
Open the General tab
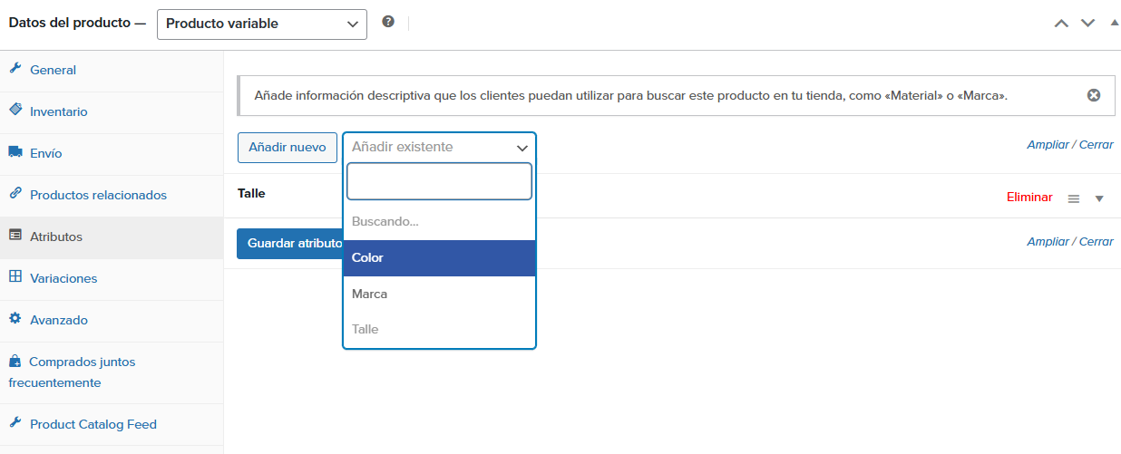click(x=112, y=70)
